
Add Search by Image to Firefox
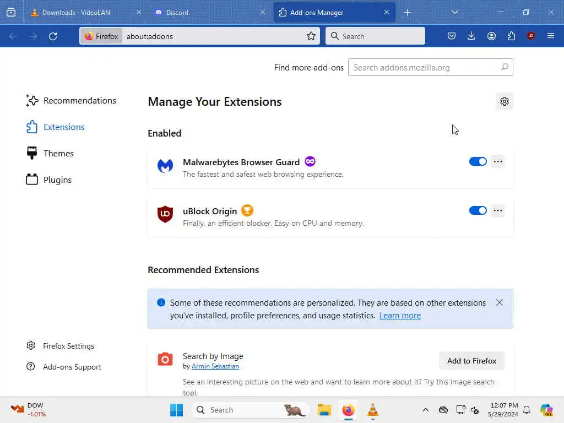(471, 361)
